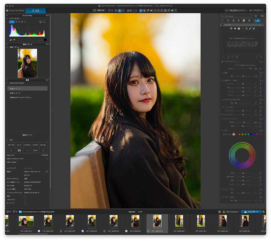Select green HSL color channel
271x241 pixels.
point(245,134)
